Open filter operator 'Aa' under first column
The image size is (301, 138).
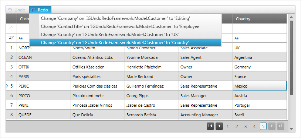pos(21,38)
